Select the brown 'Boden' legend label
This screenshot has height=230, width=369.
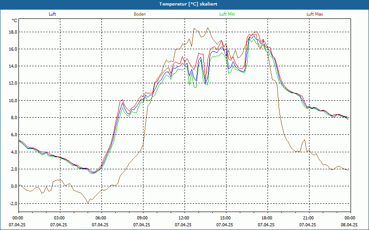click(x=140, y=14)
